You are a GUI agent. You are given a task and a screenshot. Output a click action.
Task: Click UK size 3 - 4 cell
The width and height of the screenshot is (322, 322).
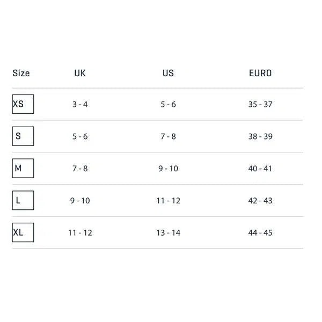80,104
